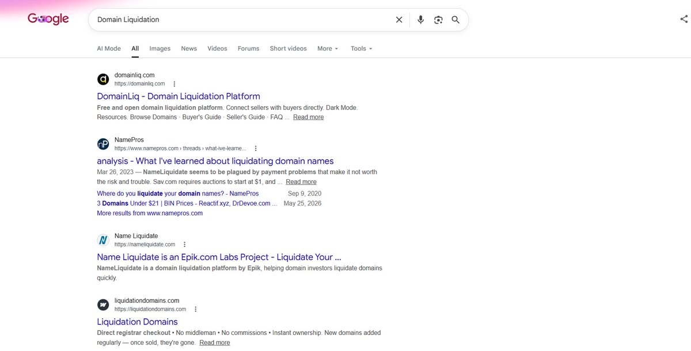Start voice search with the microphone icon

421,20
